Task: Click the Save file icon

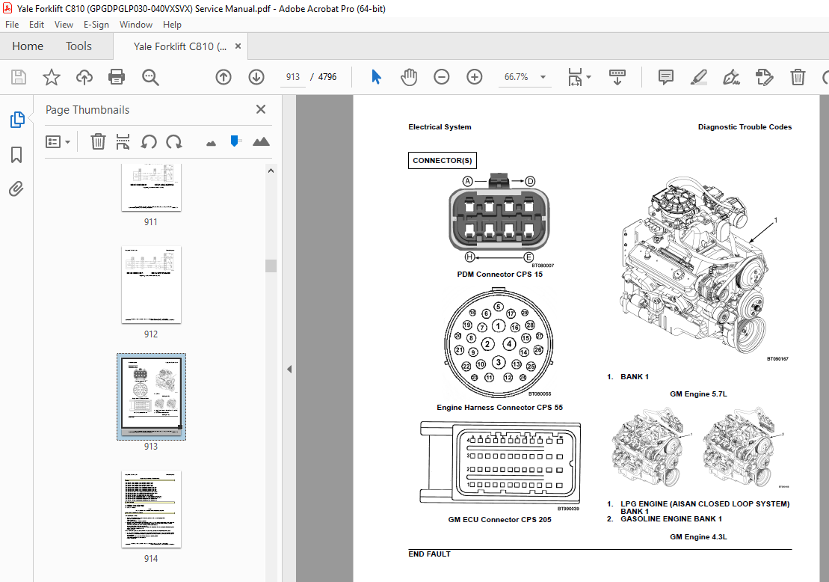Action: 19,77
